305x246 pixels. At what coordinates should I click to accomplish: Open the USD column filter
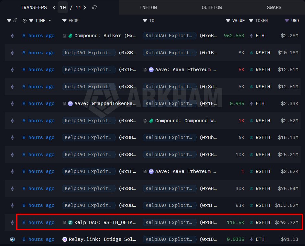[x=287, y=21]
